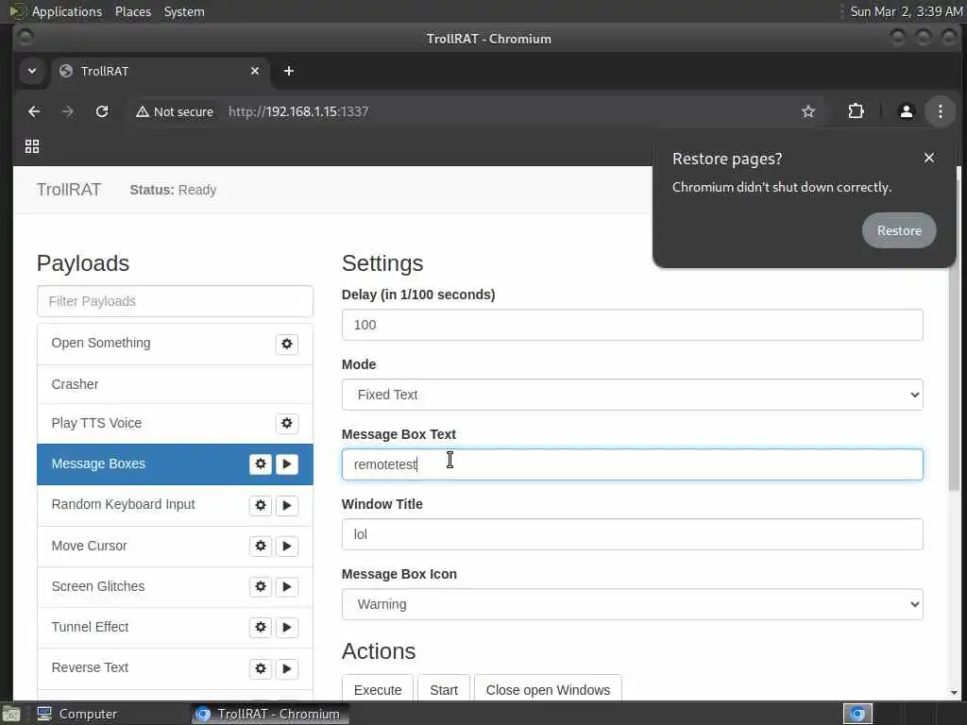Click Close open Windows button
Image resolution: width=967 pixels, height=725 pixels.
click(548, 689)
